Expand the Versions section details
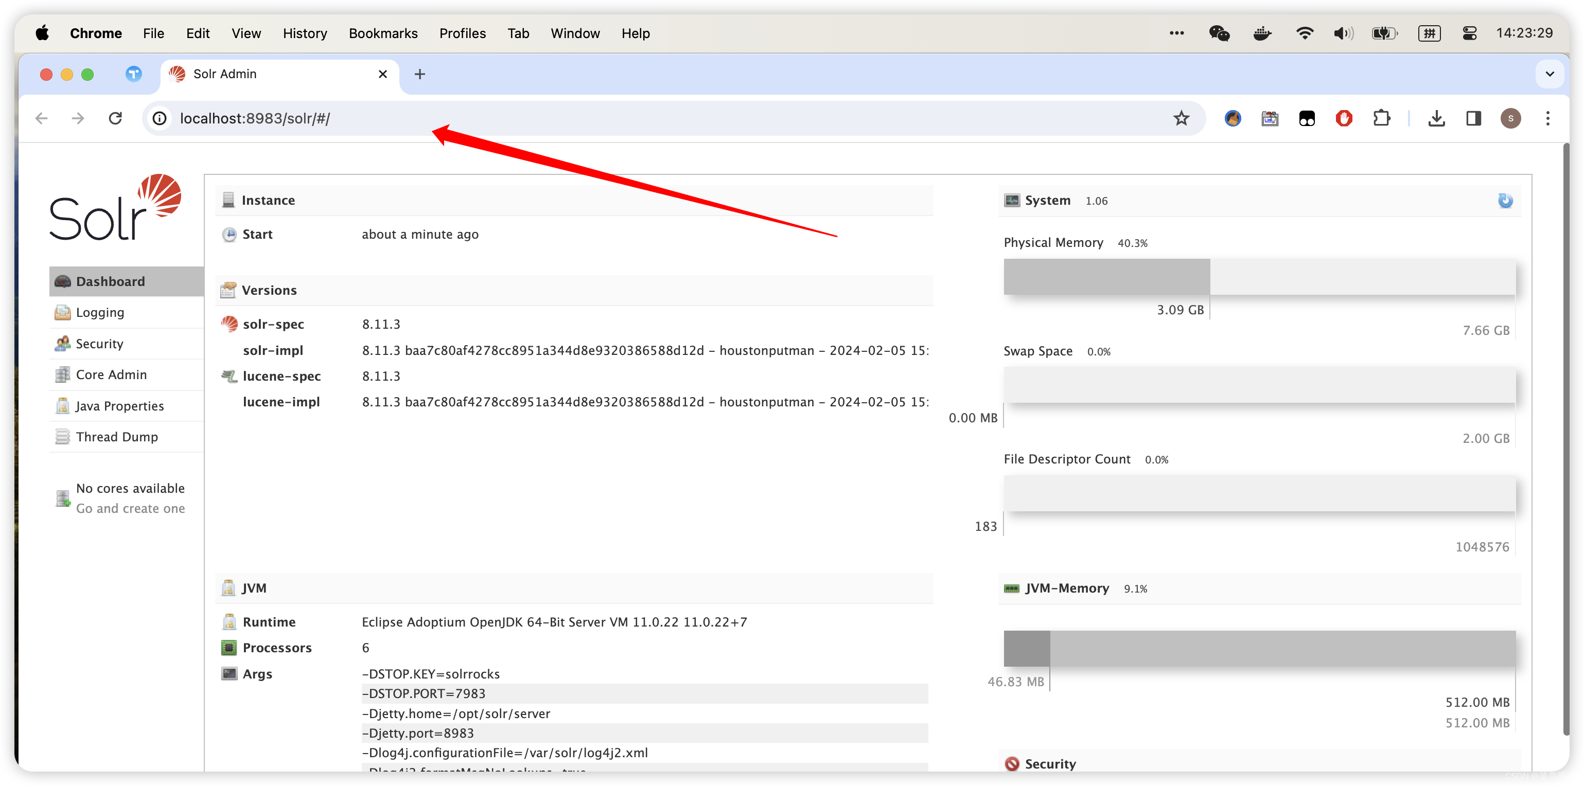The width and height of the screenshot is (1584, 786). click(x=269, y=290)
